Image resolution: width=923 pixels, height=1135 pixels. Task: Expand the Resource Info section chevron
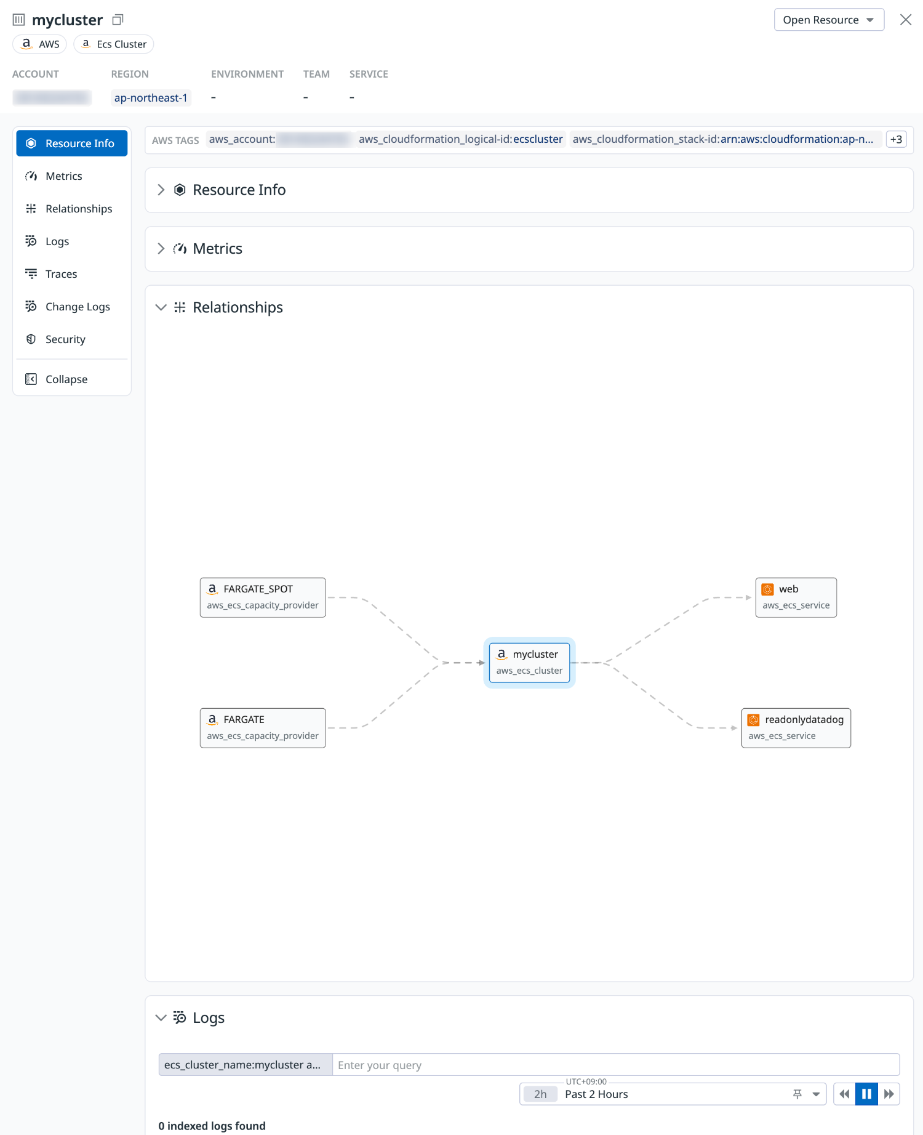click(x=161, y=190)
